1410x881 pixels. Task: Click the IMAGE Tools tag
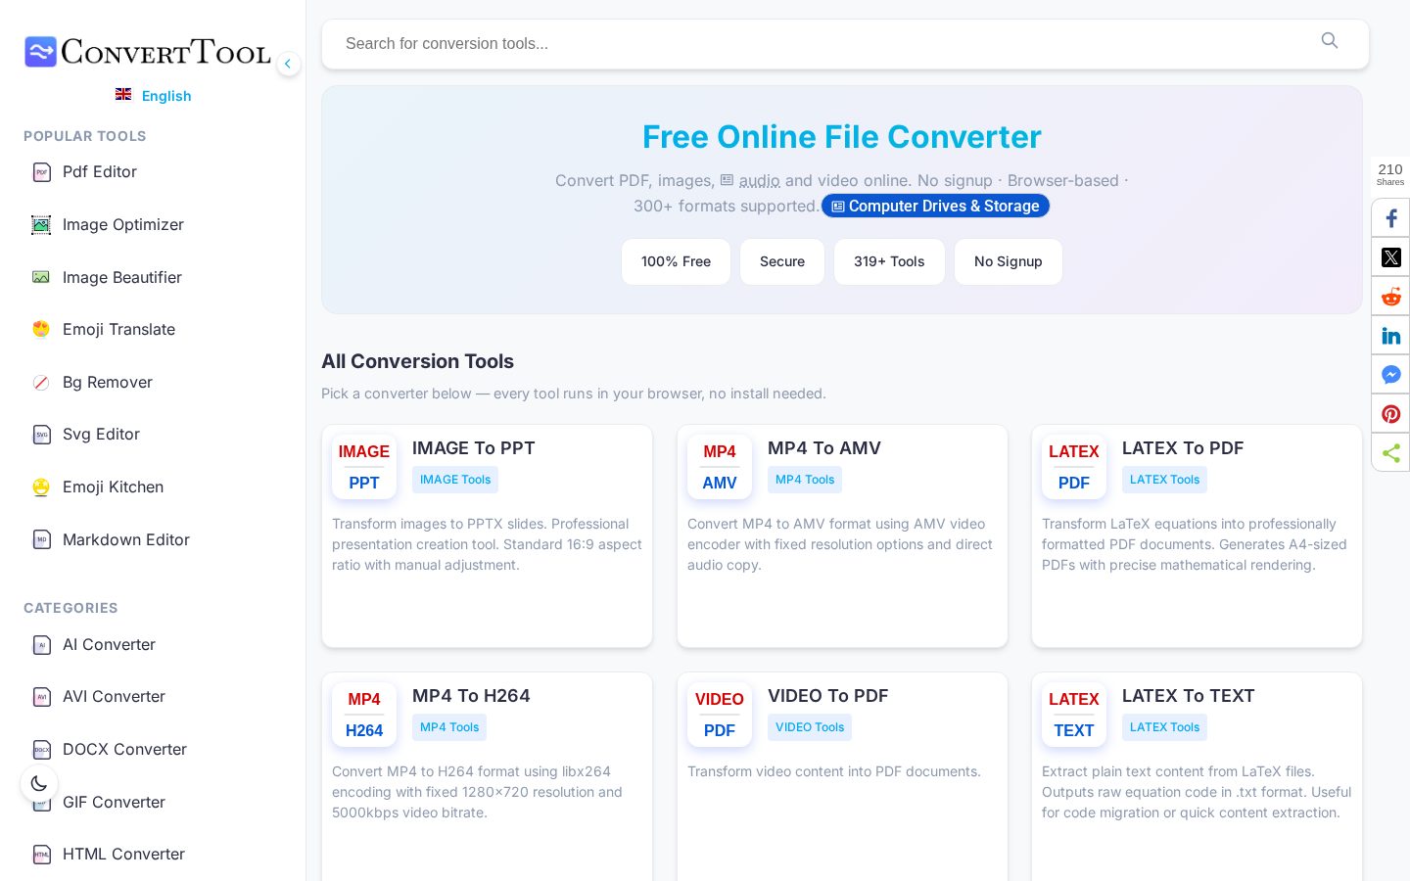[x=455, y=480]
